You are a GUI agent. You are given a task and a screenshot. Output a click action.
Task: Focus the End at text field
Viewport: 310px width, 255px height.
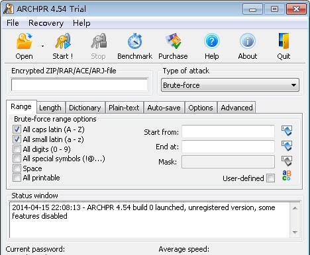click(x=228, y=147)
